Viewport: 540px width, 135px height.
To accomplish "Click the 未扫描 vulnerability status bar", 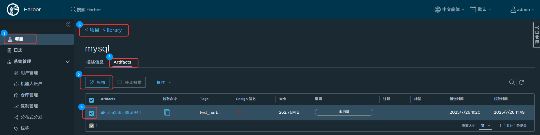I will click(x=344, y=112).
